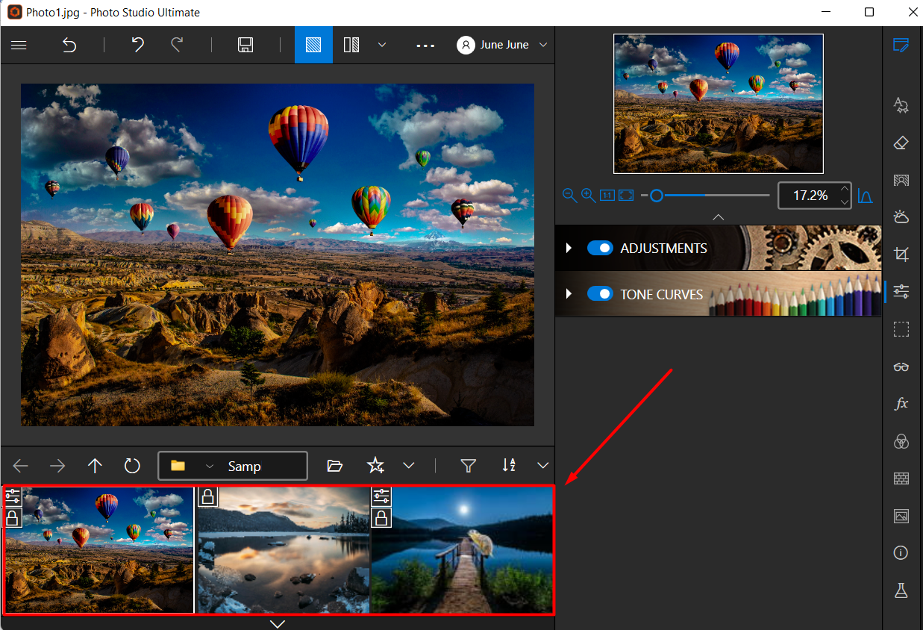Refresh the folder contents

click(x=132, y=466)
